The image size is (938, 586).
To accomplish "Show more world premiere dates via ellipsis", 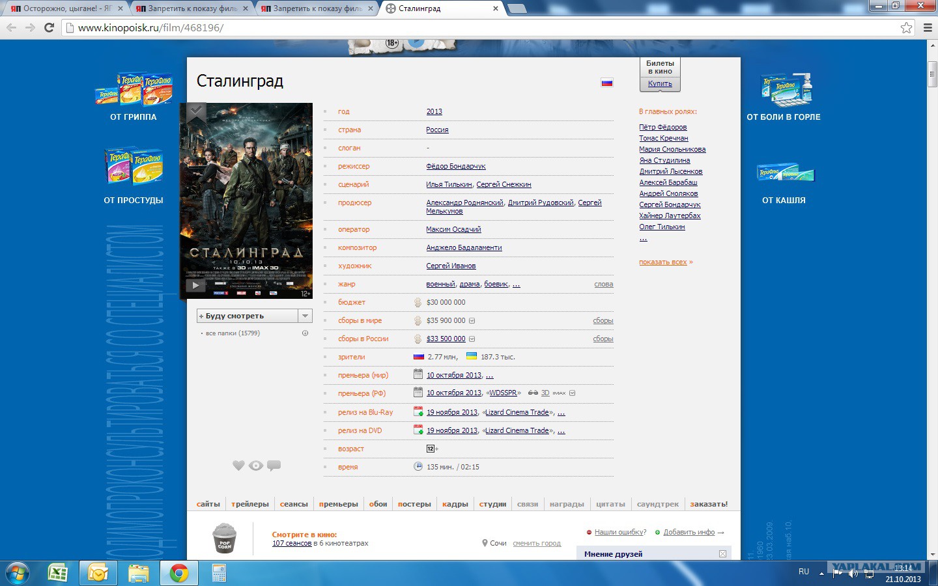I will (490, 376).
